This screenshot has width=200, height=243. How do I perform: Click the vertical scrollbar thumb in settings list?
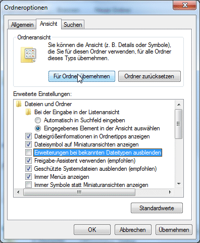(179, 124)
